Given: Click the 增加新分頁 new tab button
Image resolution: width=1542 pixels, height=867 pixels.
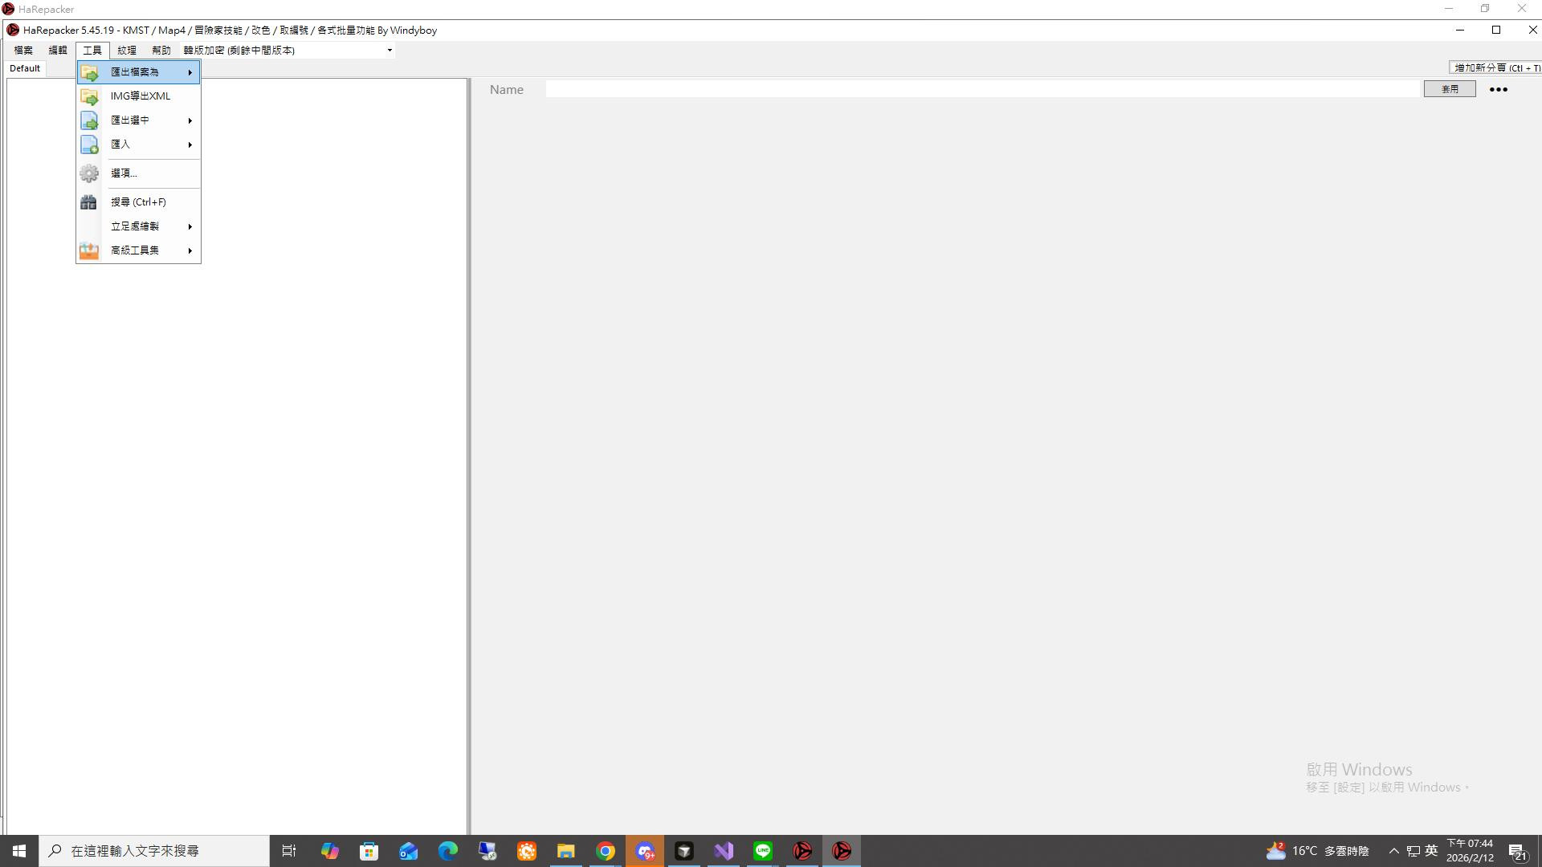Looking at the screenshot, I should point(1495,68).
